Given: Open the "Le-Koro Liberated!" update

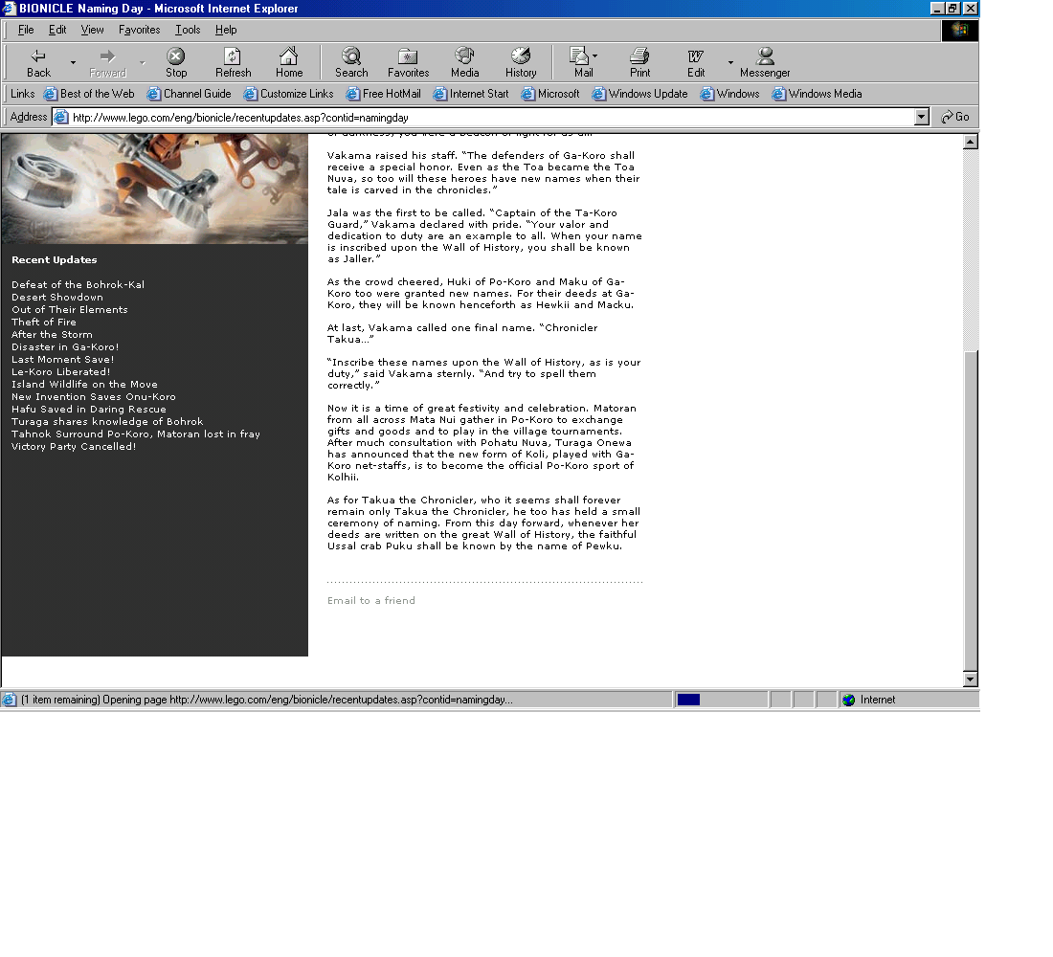Looking at the screenshot, I should pos(60,371).
